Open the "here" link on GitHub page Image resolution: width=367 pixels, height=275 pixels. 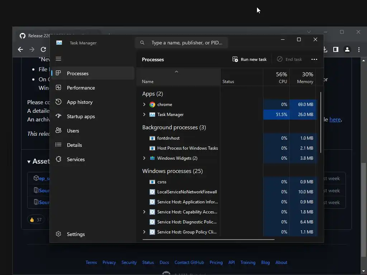point(335,119)
